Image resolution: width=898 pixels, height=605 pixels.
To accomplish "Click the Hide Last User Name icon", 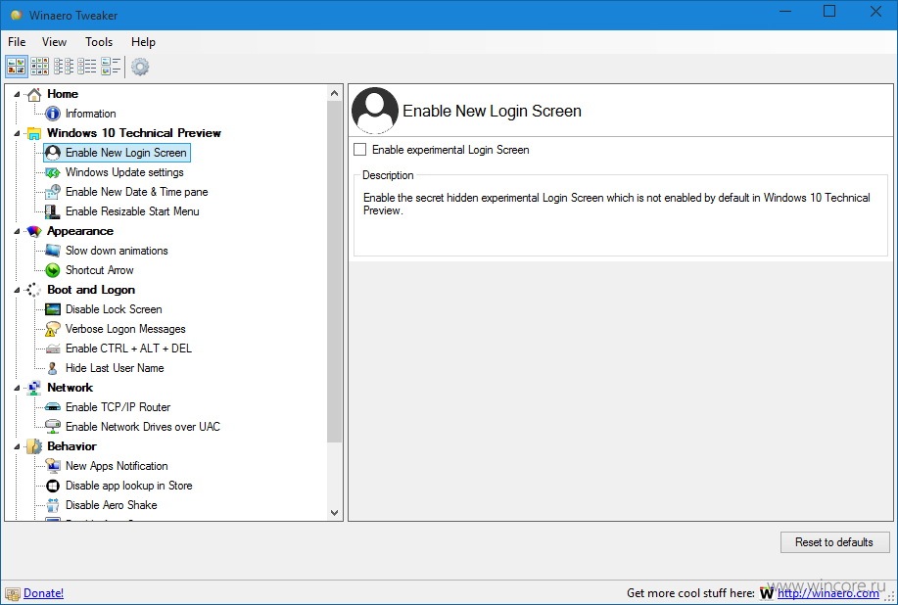I will tap(53, 368).
